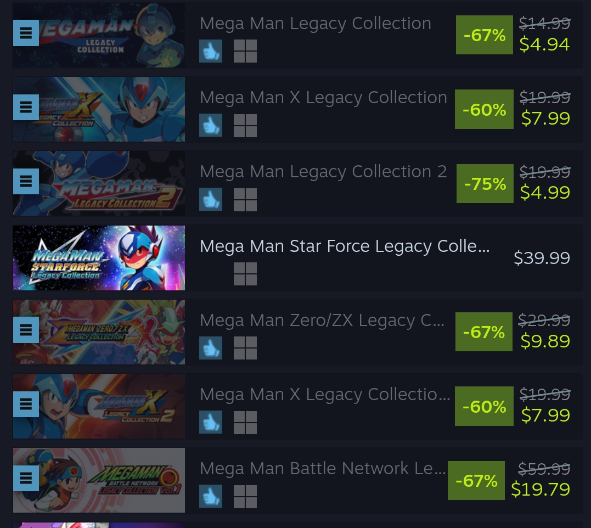This screenshot has height=528, width=591.
Task: Click the $9.89 sale price
Action: [x=545, y=341]
